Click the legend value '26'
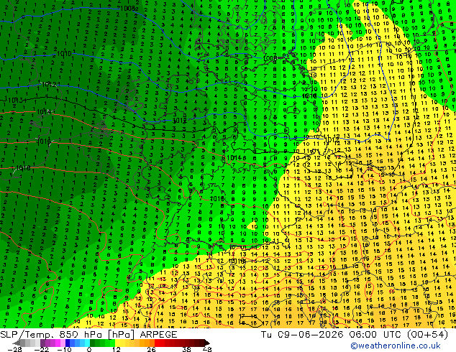Viewport: 456px width, 352px height. (x=151, y=349)
